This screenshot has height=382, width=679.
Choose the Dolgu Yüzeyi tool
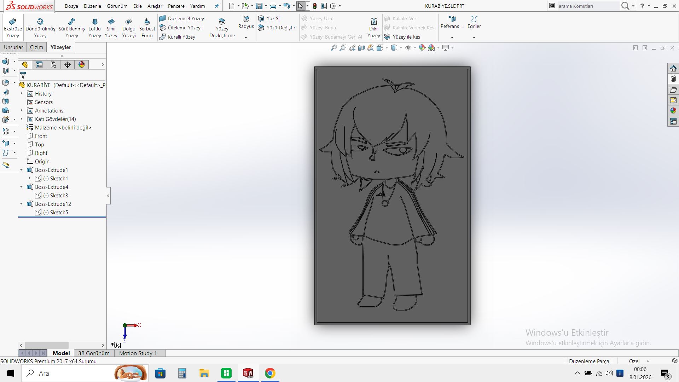(129, 28)
